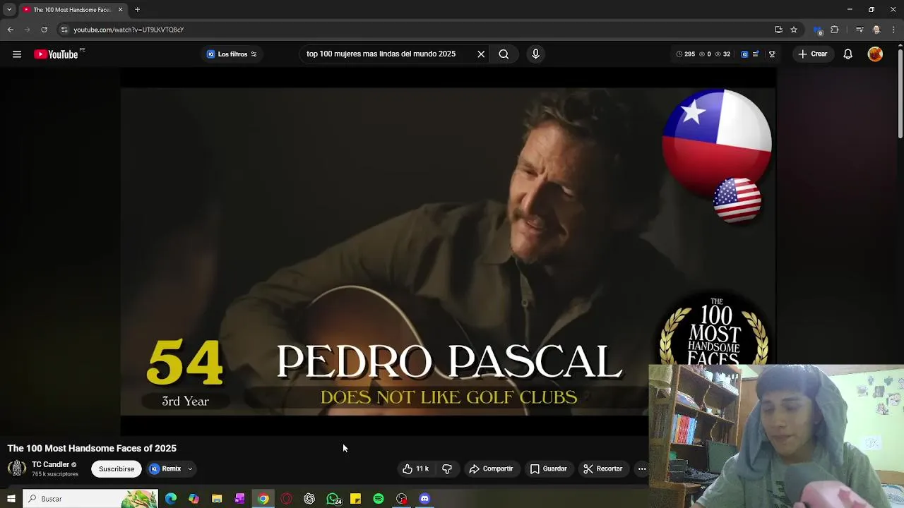Viewport: 904px width, 508px height.
Task: Like the video with thumbs up
Action: pos(415,468)
